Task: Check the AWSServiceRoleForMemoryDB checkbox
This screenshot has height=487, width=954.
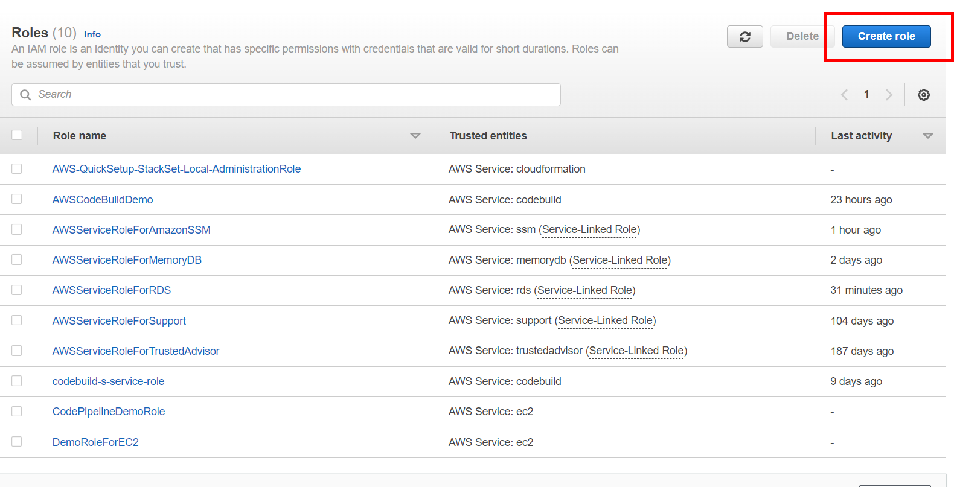Action: coord(17,260)
